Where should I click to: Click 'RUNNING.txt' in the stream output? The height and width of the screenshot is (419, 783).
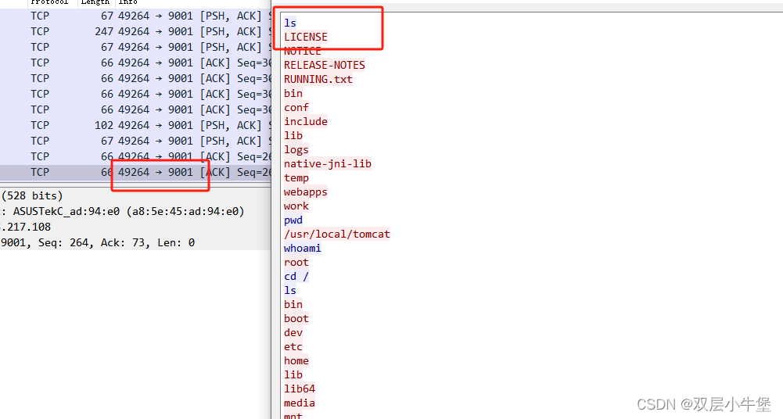click(318, 79)
